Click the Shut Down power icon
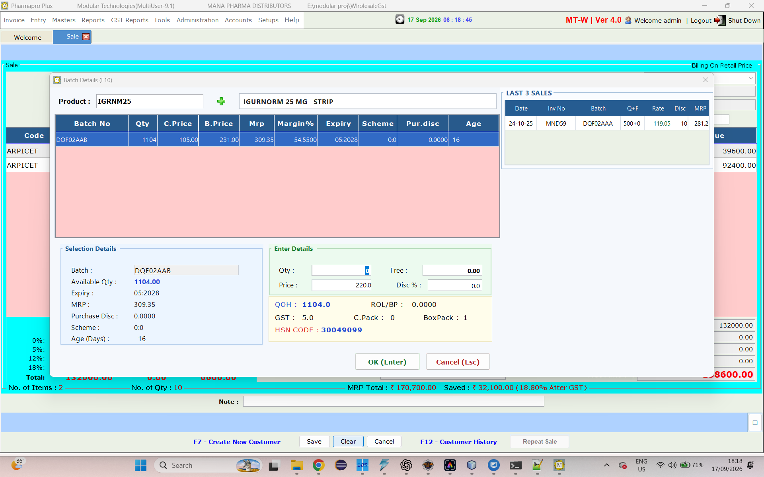The height and width of the screenshot is (477, 764). click(720, 20)
